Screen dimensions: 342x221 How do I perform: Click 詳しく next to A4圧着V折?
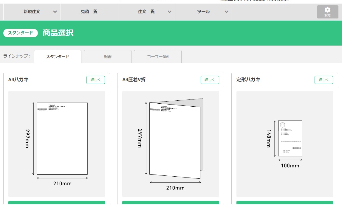click(210, 80)
